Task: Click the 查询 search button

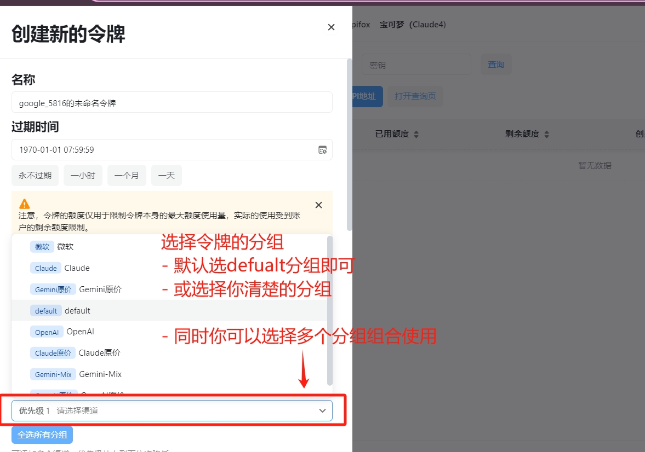Action: [x=496, y=65]
